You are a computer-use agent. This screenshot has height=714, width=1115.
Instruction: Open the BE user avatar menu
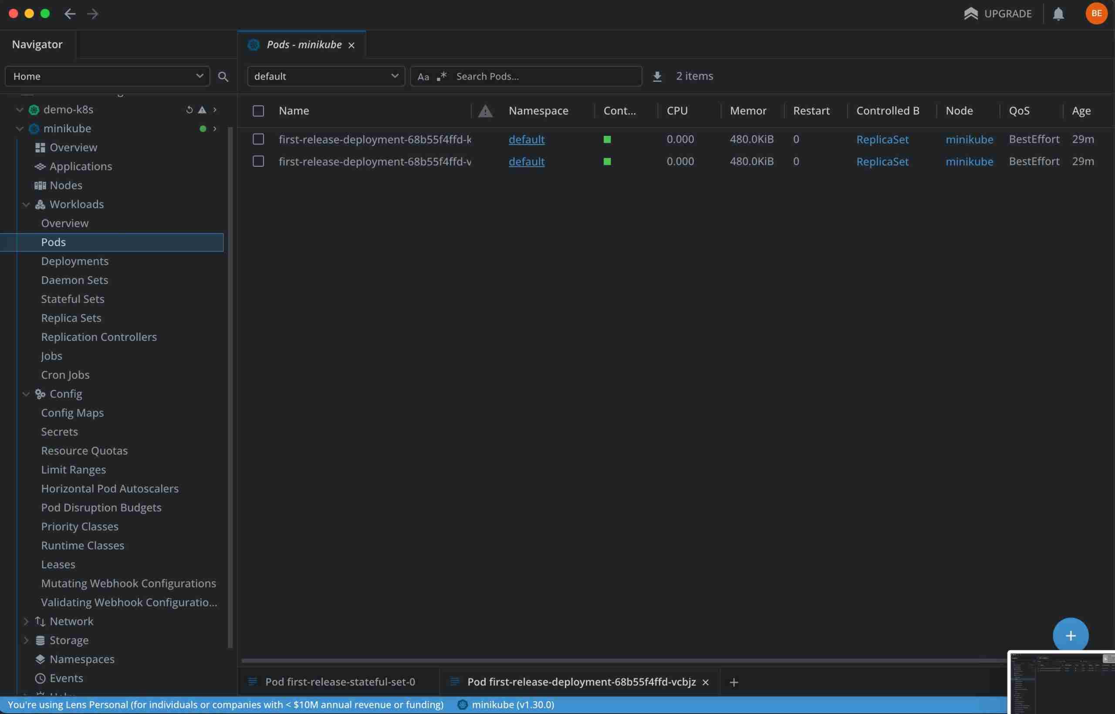(x=1096, y=13)
